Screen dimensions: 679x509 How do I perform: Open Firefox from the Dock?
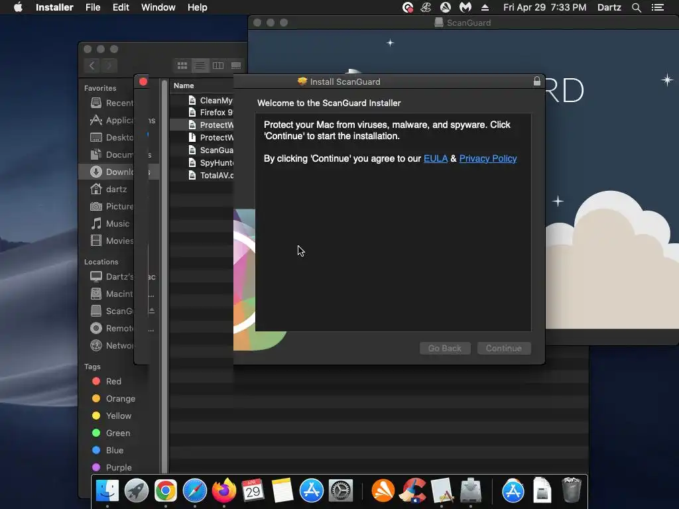click(x=224, y=490)
